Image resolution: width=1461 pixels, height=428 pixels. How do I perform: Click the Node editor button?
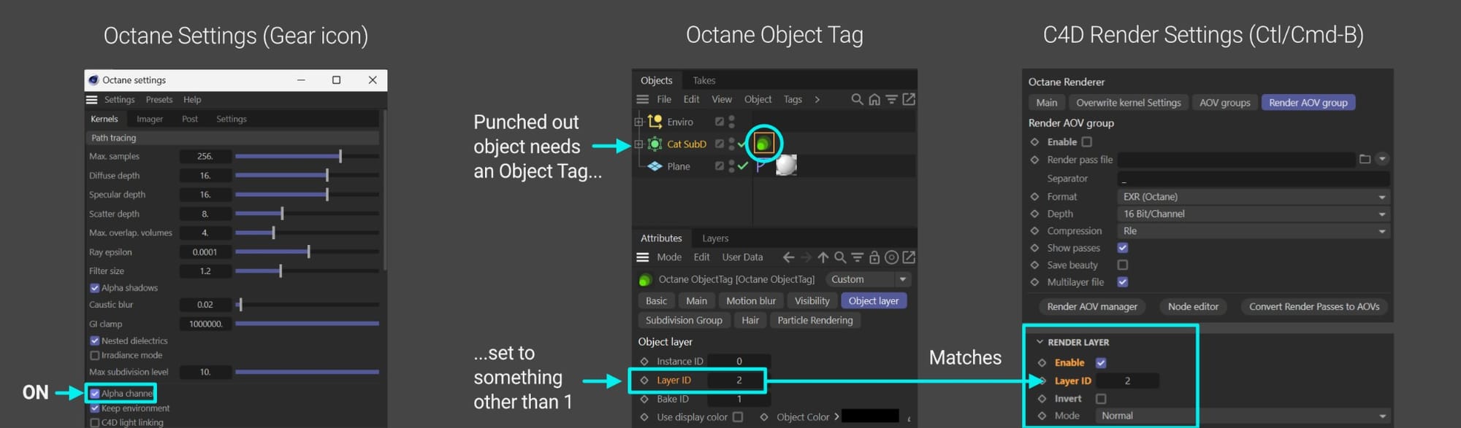[1193, 307]
